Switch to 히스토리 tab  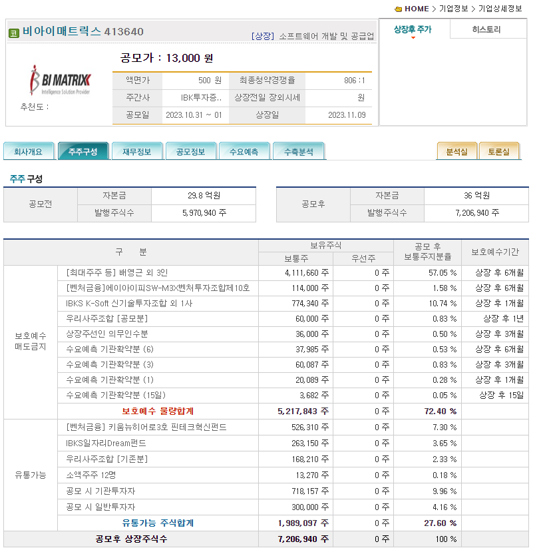pos(486,29)
